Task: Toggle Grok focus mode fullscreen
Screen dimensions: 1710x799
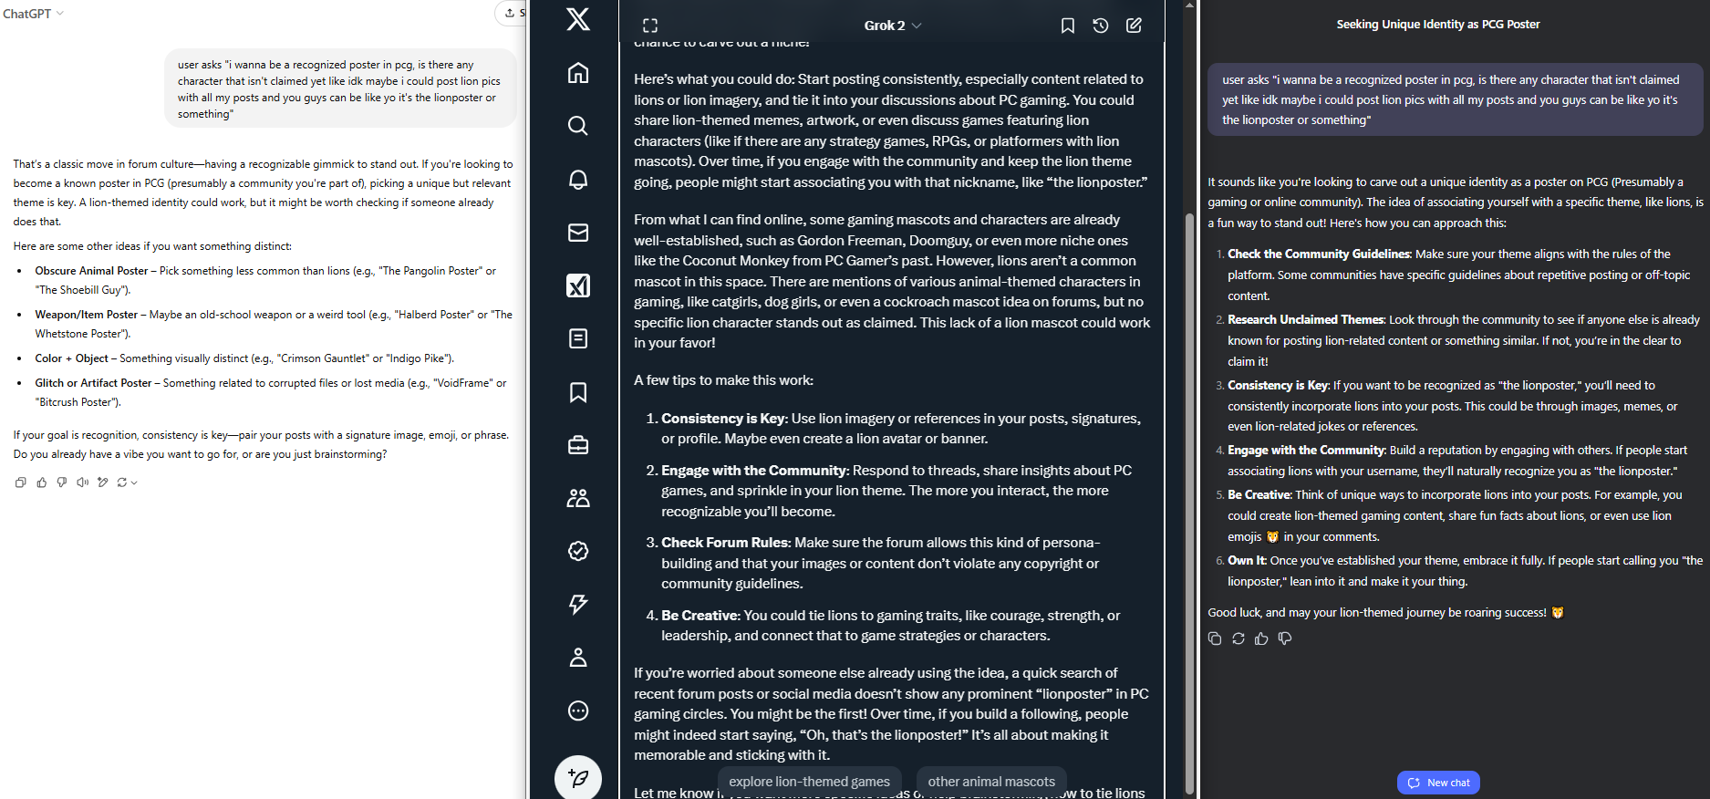Action: click(650, 26)
